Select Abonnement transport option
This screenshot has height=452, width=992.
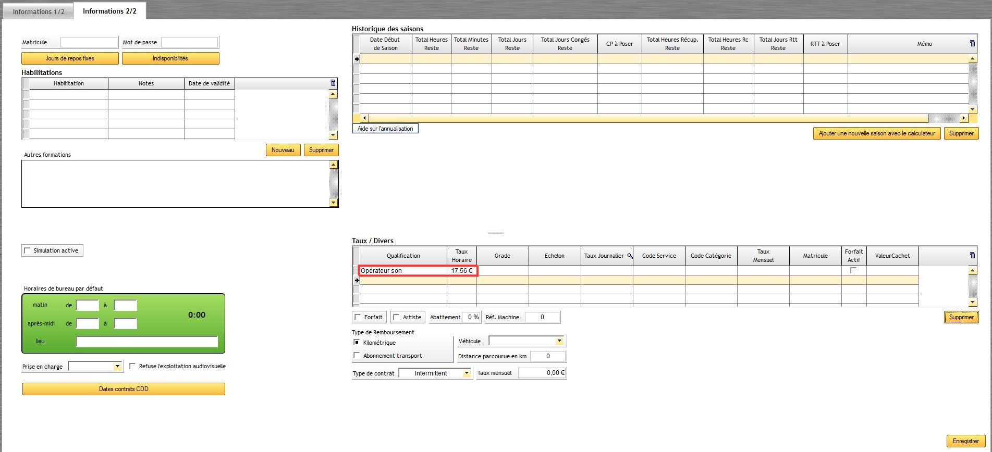[357, 356]
